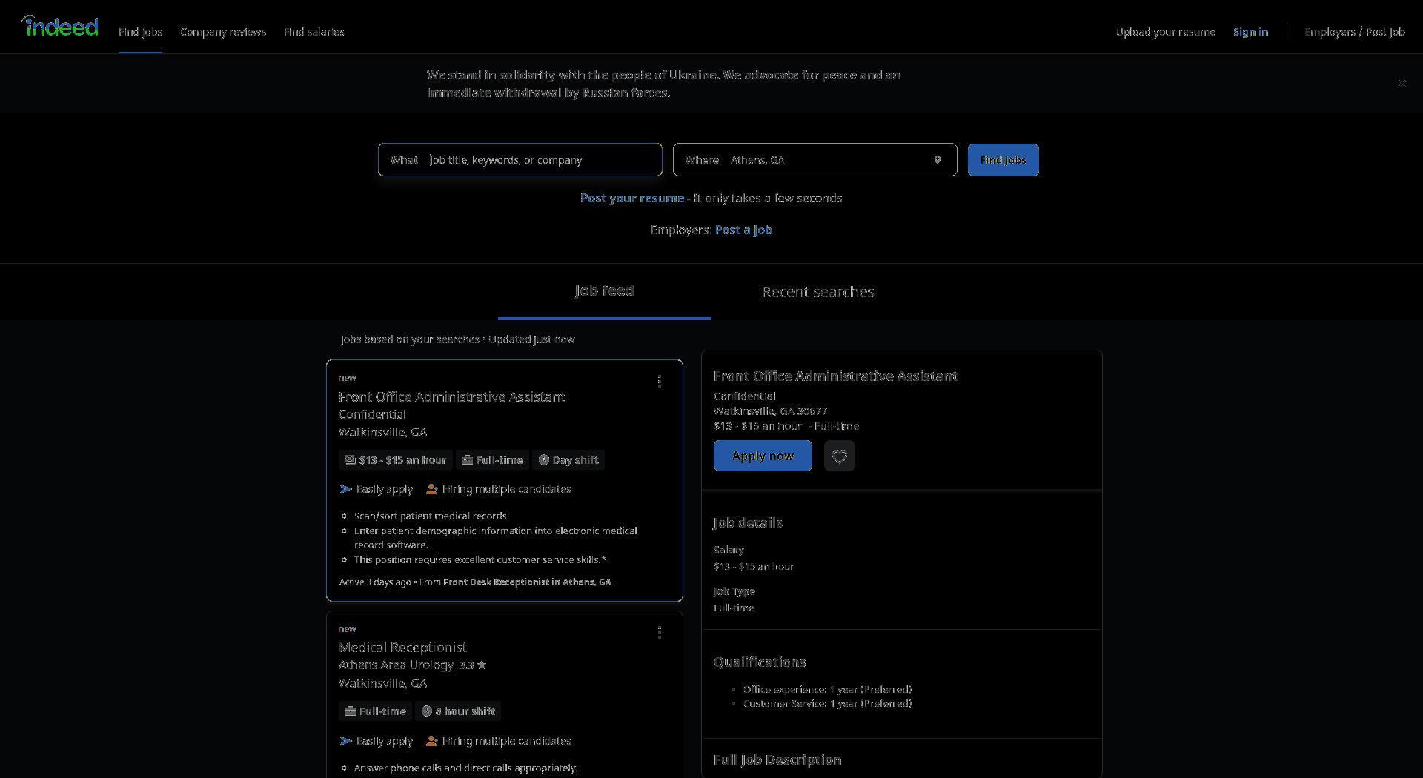Open the Find jobs nav item
The height and width of the screenshot is (778, 1423).
(140, 32)
